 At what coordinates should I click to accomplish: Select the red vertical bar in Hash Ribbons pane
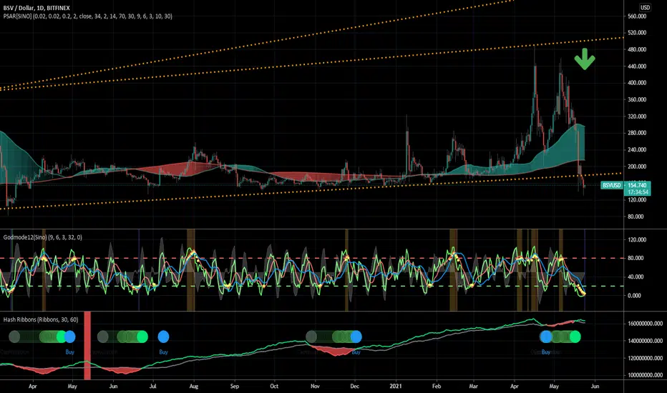pyautogui.click(x=87, y=345)
